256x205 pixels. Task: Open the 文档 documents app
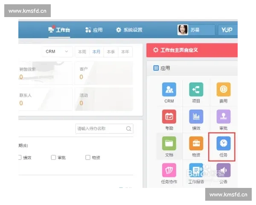[169, 143]
